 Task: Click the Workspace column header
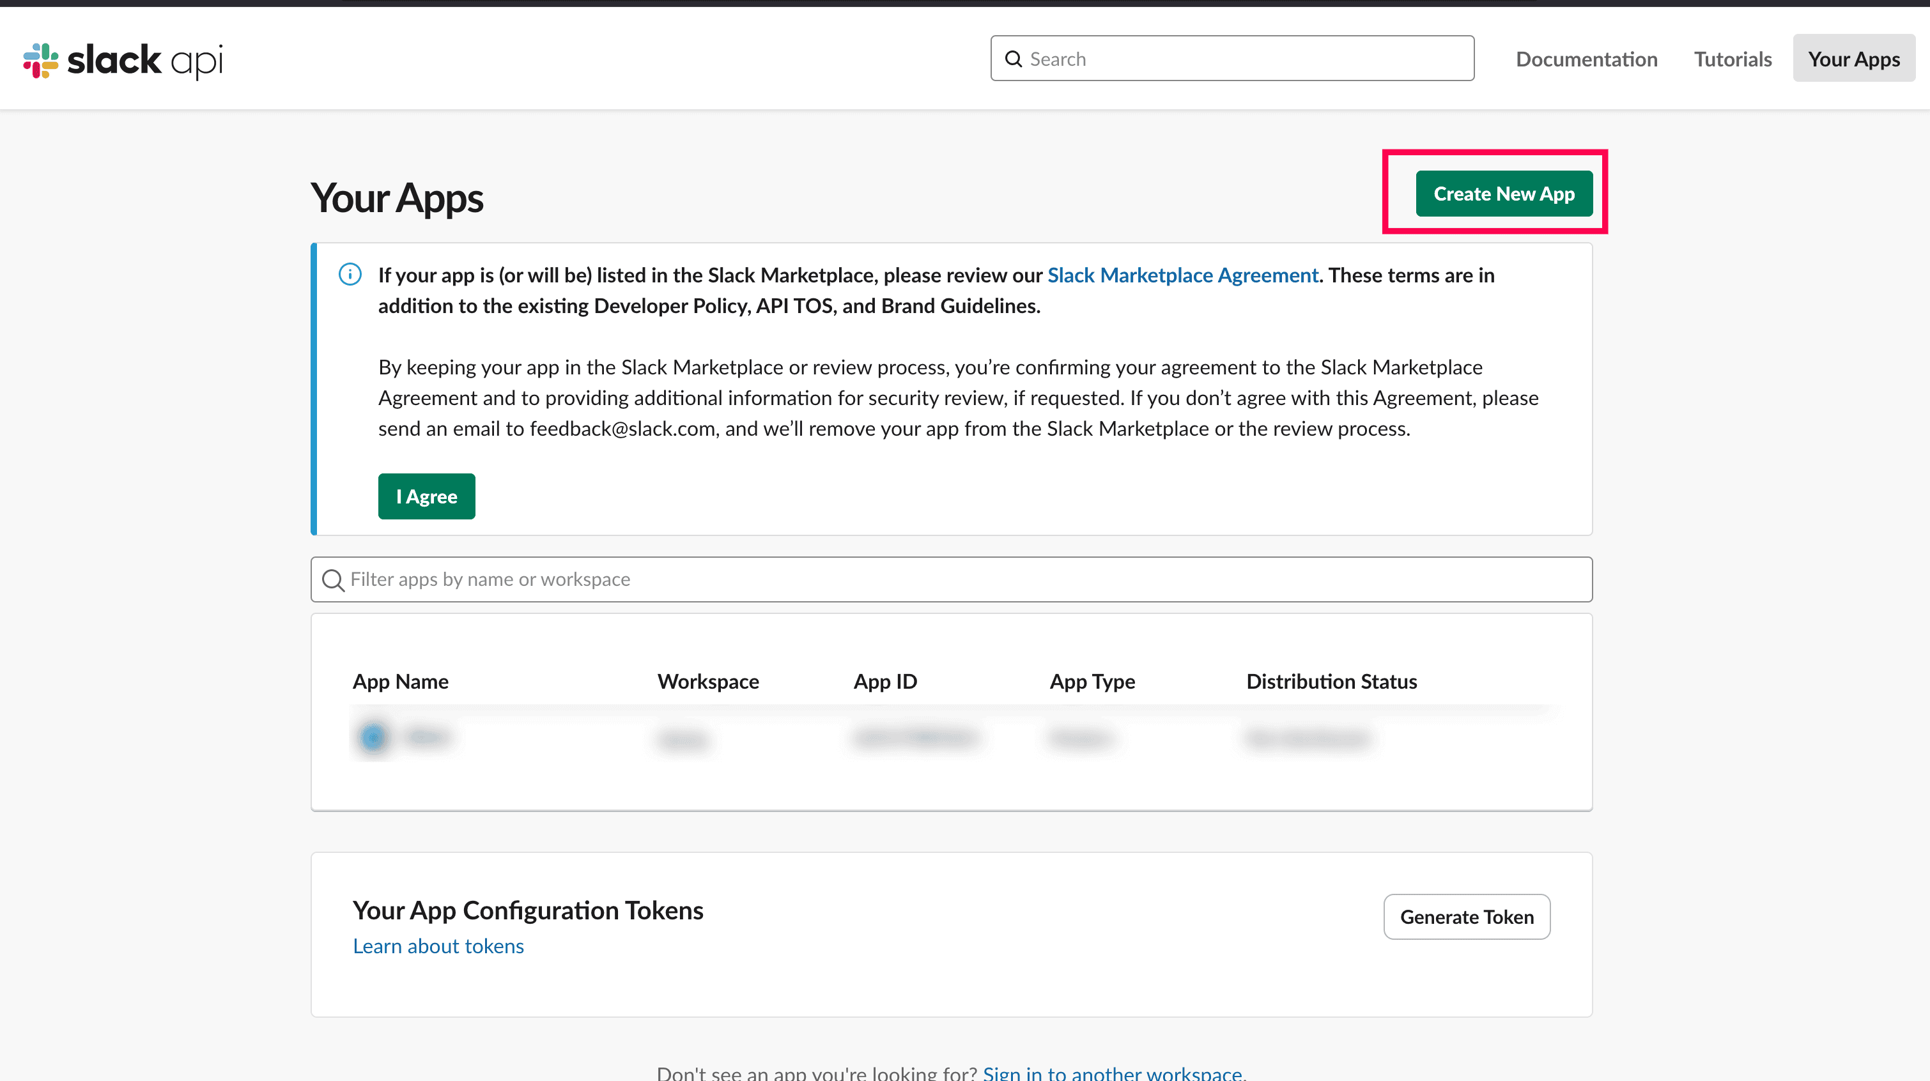[707, 682]
